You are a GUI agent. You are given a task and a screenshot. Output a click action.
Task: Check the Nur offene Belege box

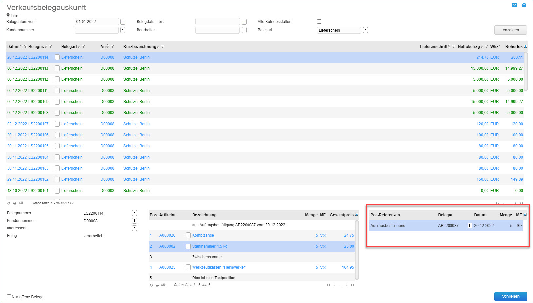coord(9,296)
